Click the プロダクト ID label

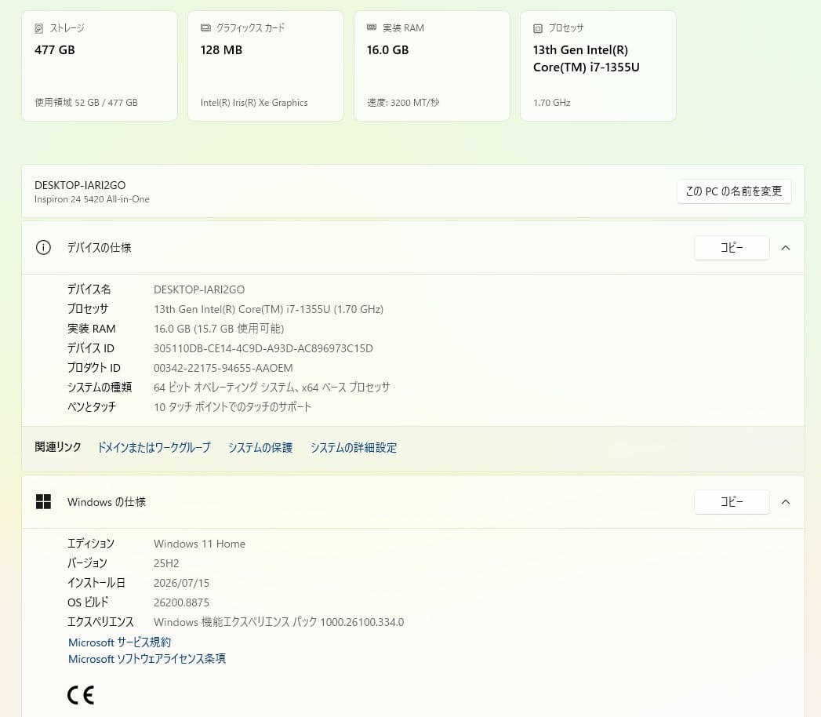94,368
